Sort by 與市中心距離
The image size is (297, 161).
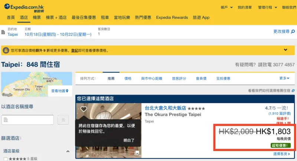[152, 79]
